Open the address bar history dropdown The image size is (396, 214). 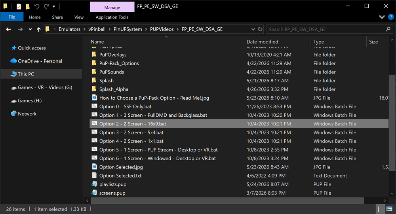click(x=253, y=29)
